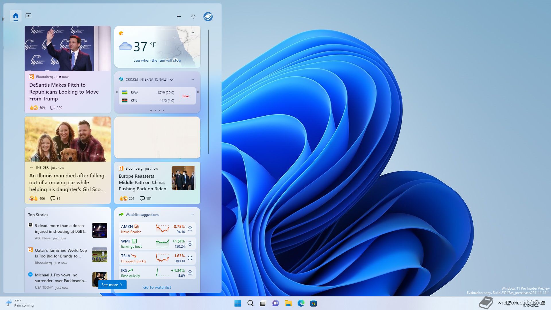Open taskbar Search
Image resolution: width=551 pixels, height=310 pixels.
click(x=251, y=303)
